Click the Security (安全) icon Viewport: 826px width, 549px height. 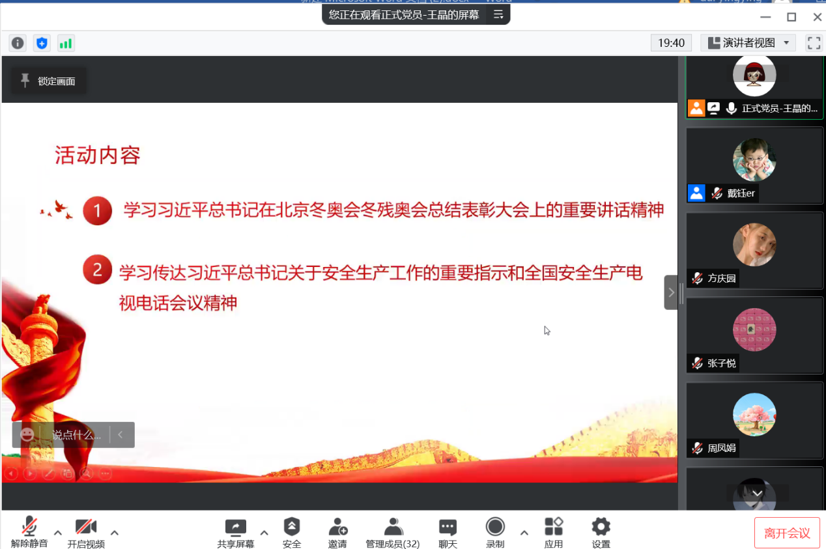[292, 532]
